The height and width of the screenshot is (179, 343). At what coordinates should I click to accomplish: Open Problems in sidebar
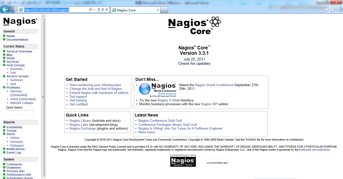point(13,88)
